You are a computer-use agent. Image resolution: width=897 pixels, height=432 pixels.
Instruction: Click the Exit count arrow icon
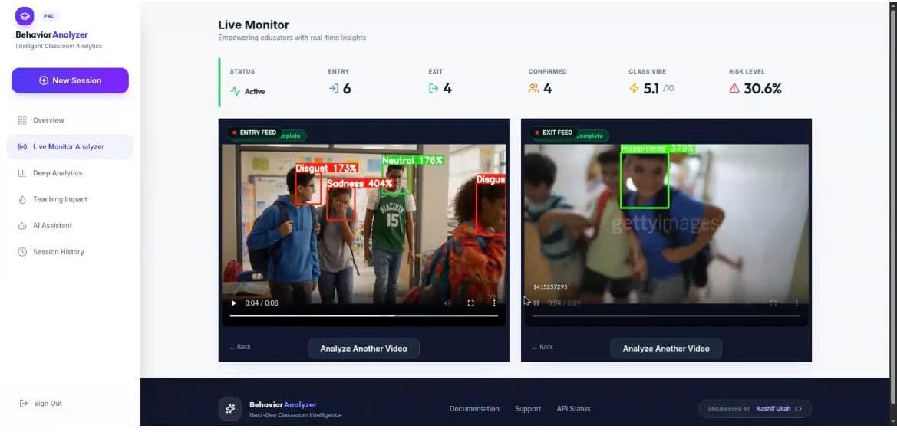[434, 88]
